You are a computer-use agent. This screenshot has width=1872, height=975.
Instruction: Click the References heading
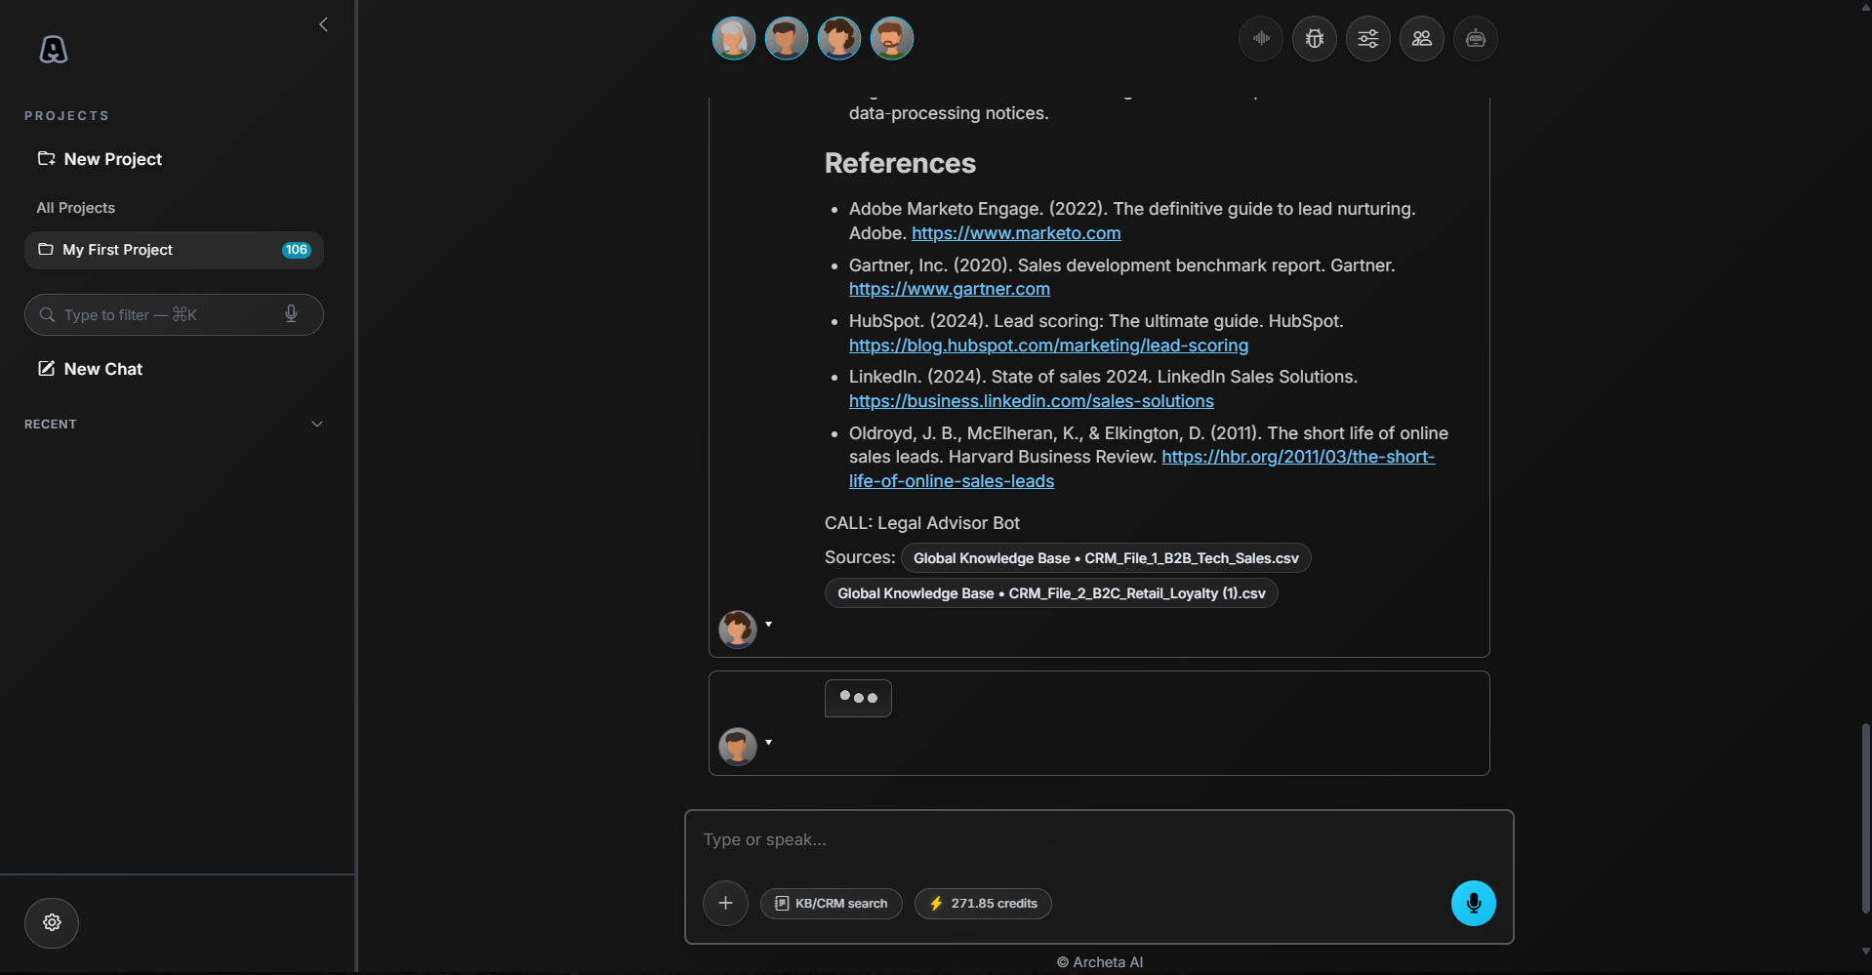click(x=900, y=163)
